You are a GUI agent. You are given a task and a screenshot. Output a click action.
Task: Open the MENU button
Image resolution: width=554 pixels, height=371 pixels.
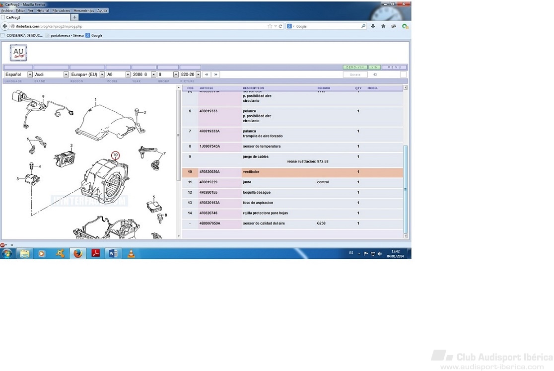click(x=394, y=67)
